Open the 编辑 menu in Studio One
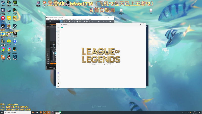 tap(50, 19)
